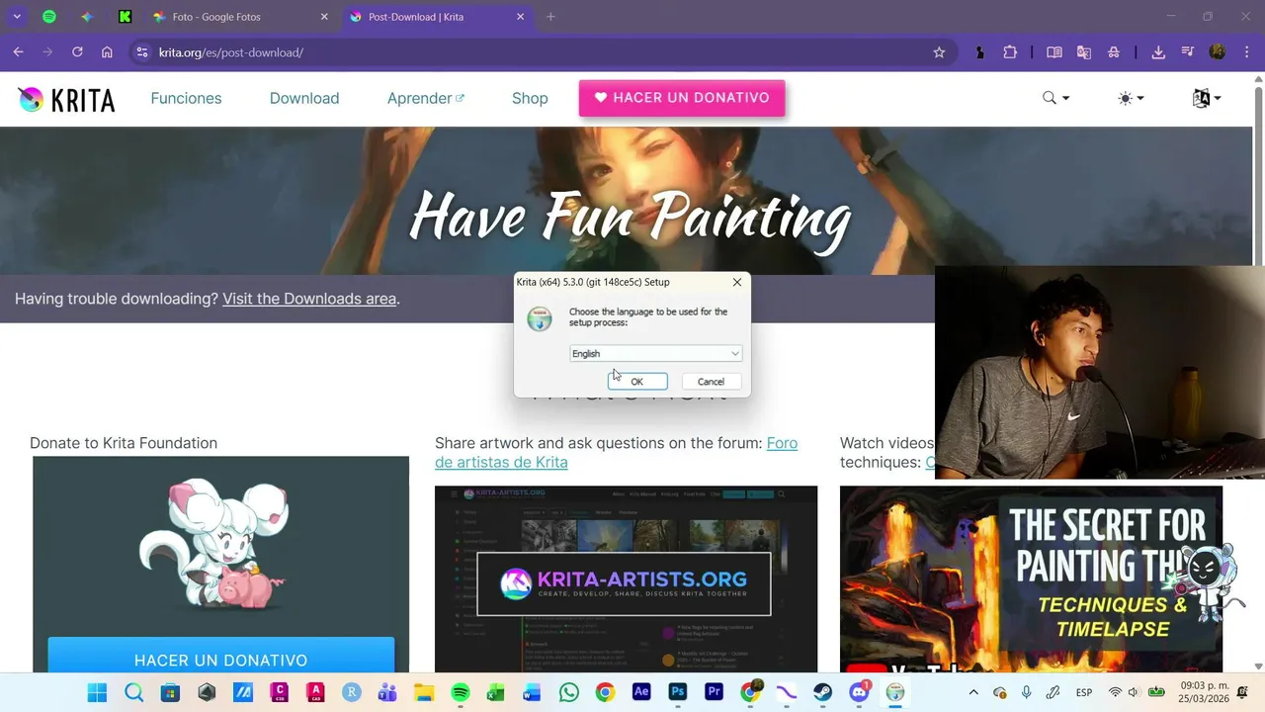Viewport: 1265px width, 712px height.
Task: Open Premiere Pro from the taskbar
Action: coord(714,692)
